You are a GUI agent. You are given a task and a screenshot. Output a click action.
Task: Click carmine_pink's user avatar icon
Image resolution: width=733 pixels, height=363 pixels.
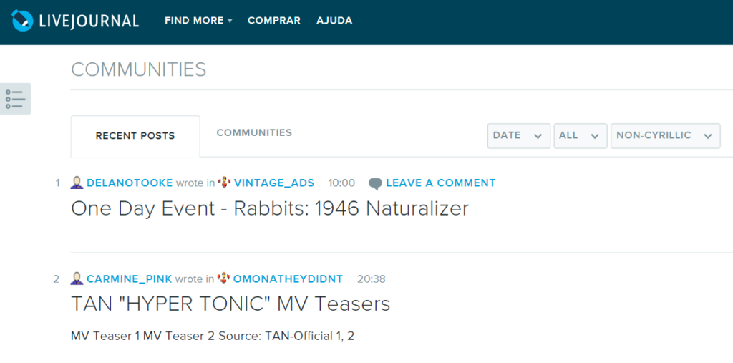pyautogui.click(x=77, y=279)
